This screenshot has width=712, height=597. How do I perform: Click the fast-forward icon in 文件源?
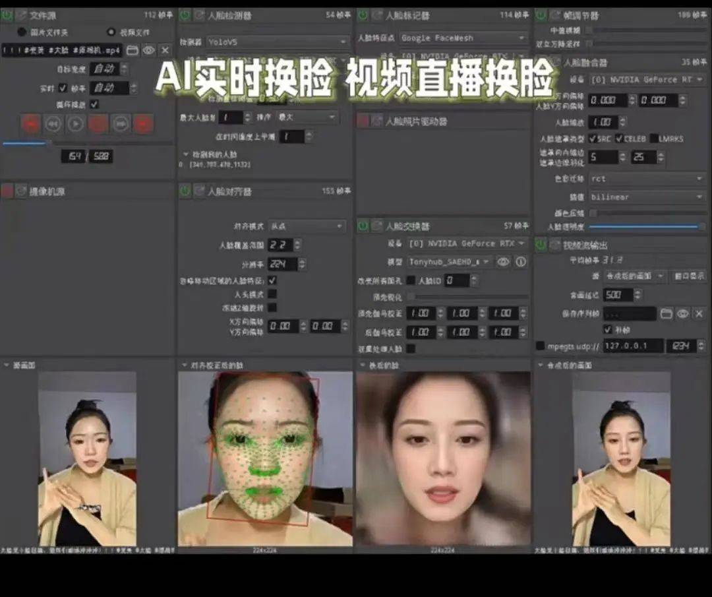(x=121, y=123)
